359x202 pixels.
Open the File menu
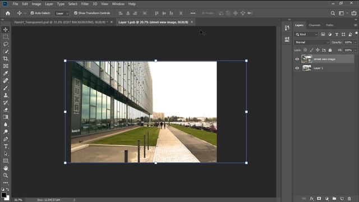[x=15, y=4]
